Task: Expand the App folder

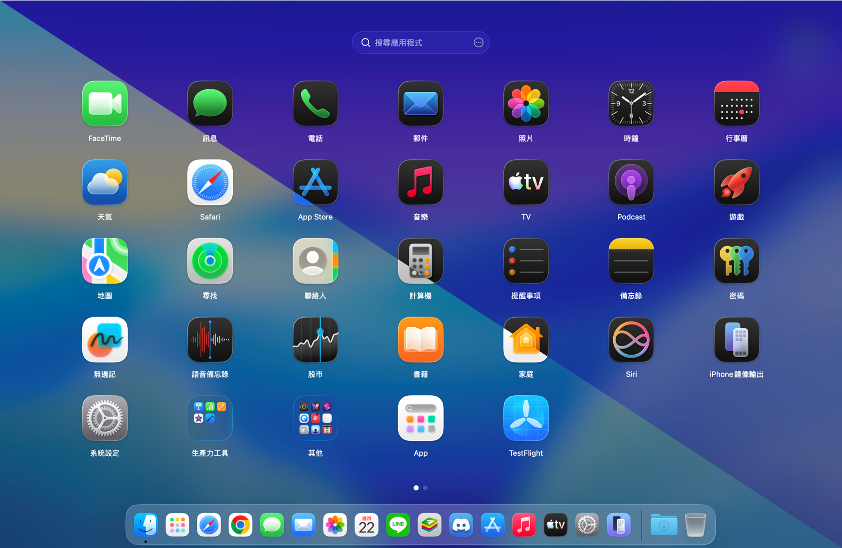Action: tap(420, 418)
